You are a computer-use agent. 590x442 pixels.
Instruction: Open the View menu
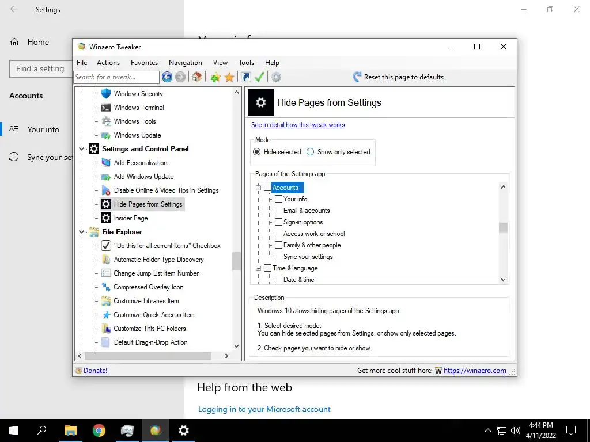pos(220,63)
